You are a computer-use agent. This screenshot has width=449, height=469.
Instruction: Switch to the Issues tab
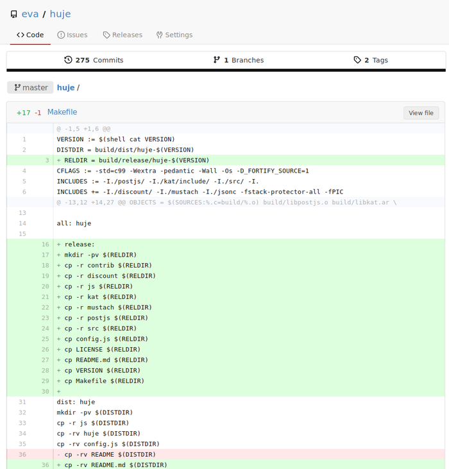(x=72, y=35)
